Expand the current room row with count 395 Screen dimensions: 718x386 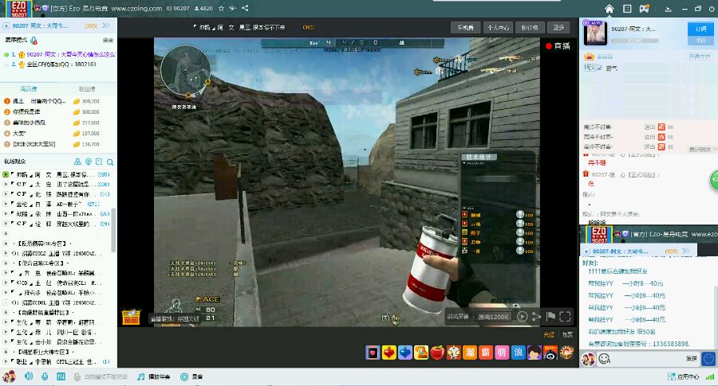click(x=57, y=174)
